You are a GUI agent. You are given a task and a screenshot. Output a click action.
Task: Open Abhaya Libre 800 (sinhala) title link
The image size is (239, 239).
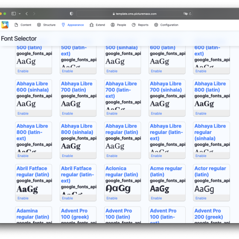[77, 129]
